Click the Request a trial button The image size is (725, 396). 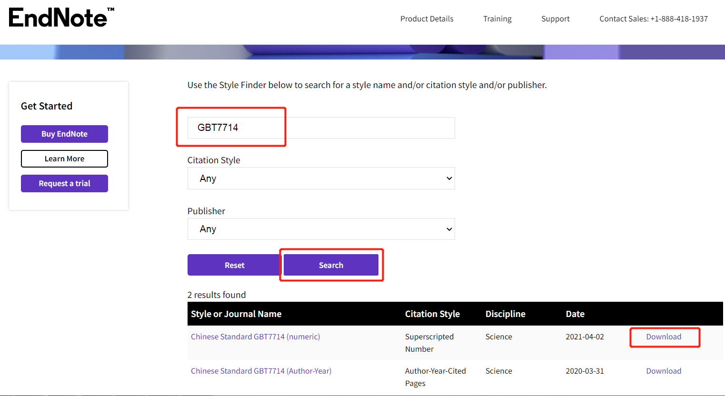64,183
